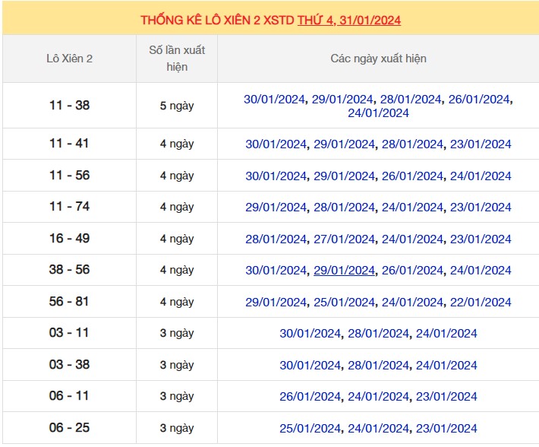Click 28/01/2024 in the 03 - 38 row

click(x=378, y=365)
